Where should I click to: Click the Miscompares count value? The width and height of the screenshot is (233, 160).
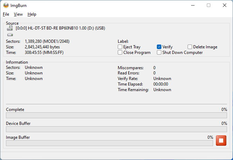[154, 68]
